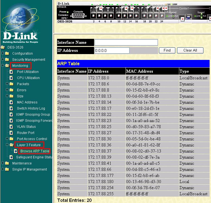Click the Safeguard Engine Status page icon

11,157
